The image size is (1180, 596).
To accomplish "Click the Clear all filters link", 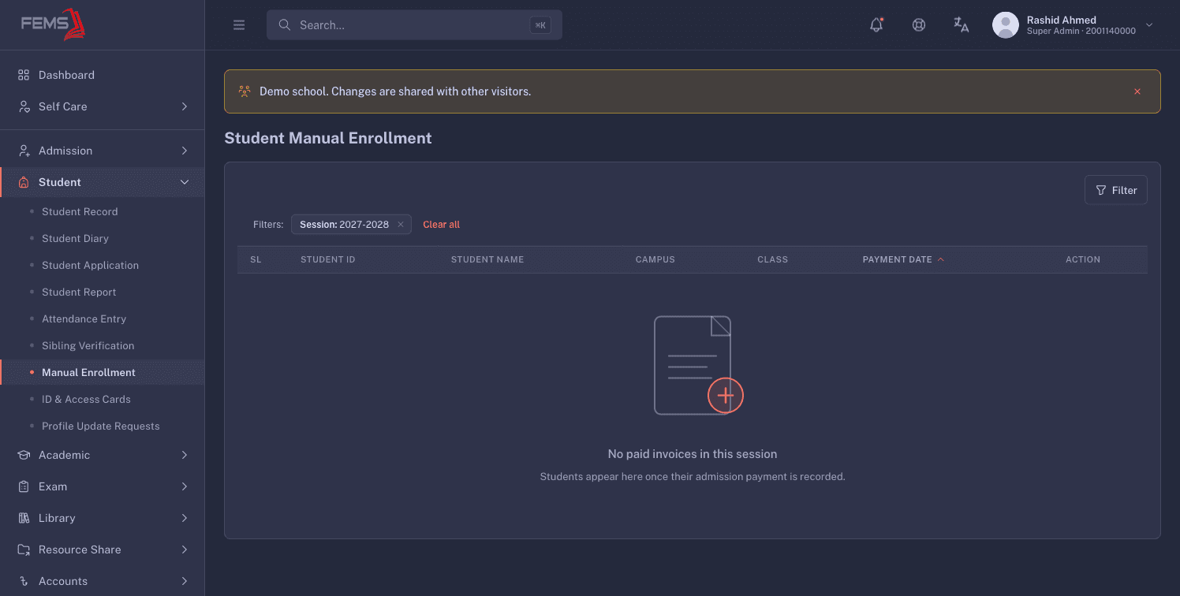I will [x=441, y=225].
